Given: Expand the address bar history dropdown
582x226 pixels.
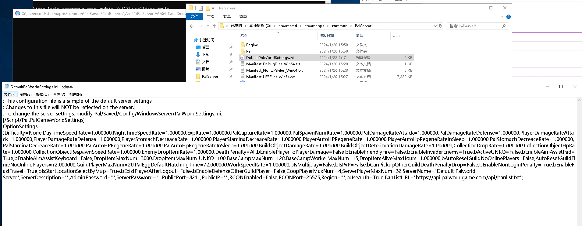Looking at the screenshot, I should click(x=435, y=26).
